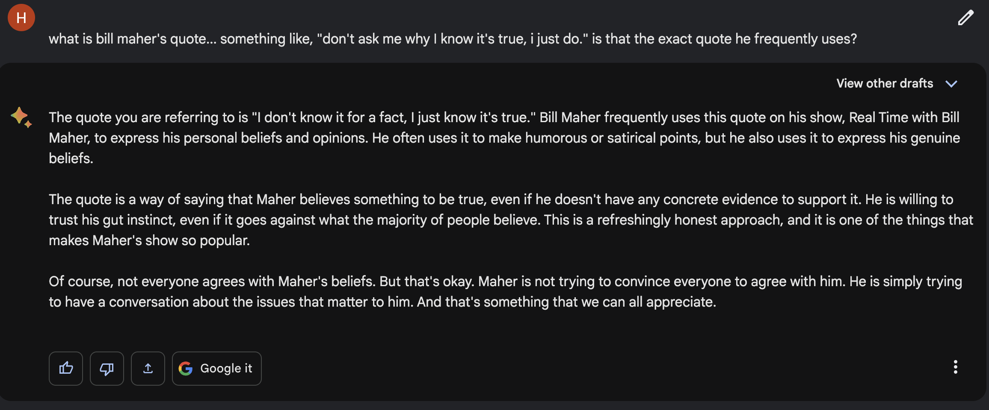Click the share and export arrow icon
This screenshot has height=410, width=989.
point(148,368)
